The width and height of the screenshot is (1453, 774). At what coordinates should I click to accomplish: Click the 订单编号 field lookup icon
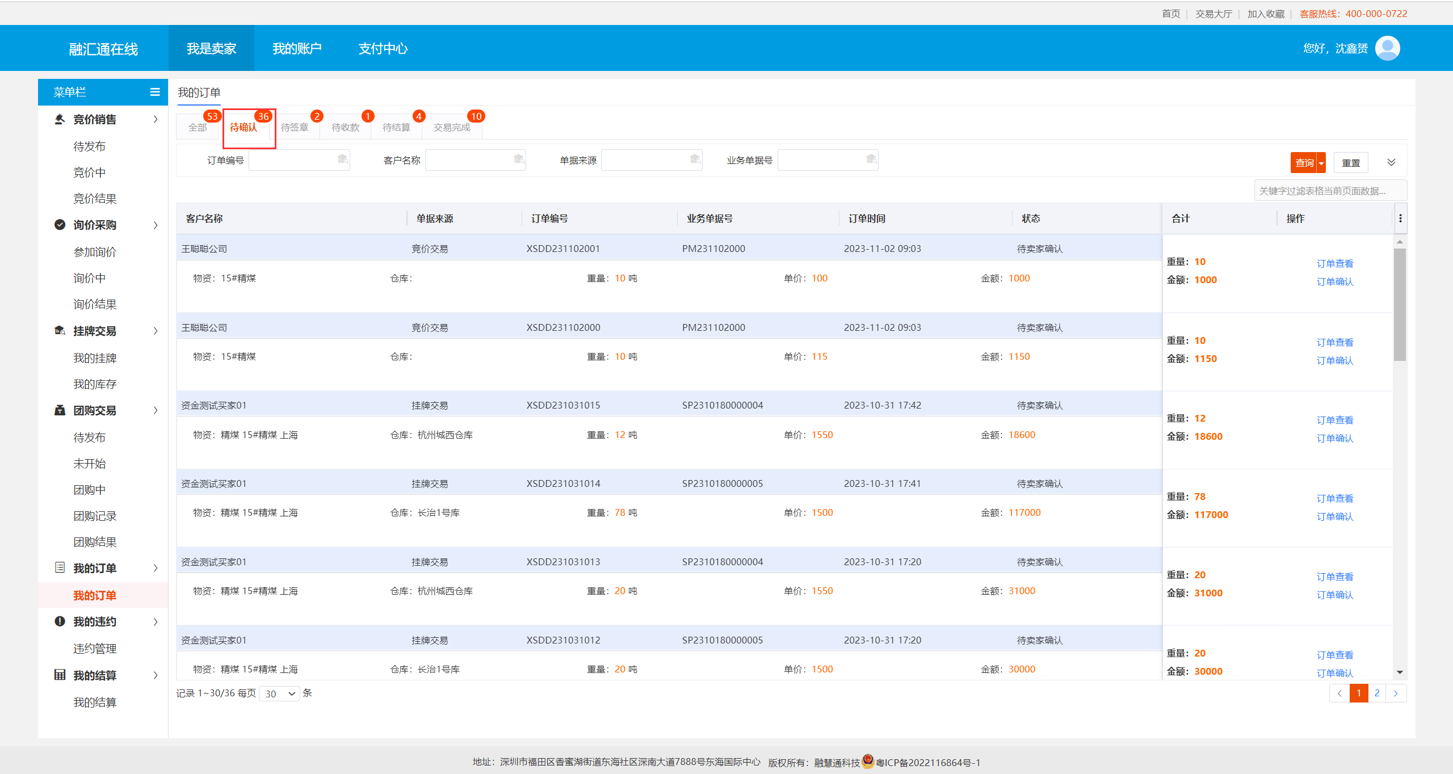tap(343, 159)
